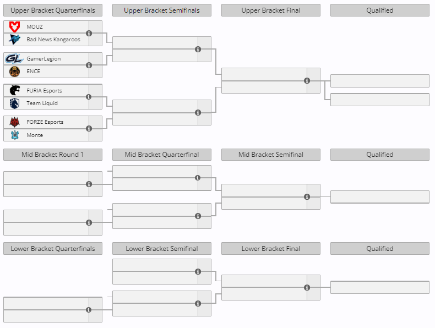Click the Upper Bracket Quarterfinals header

pyautogui.click(x=53, y=10)
